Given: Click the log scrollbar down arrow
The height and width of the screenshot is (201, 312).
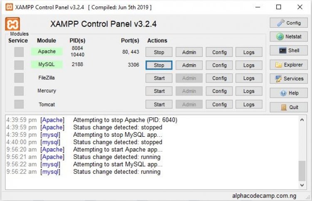Looking at the screenshot, I should point(302,185).
